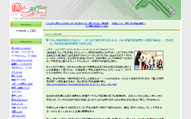
Task: Open the category with 125 posts
Action: point(19,100)
